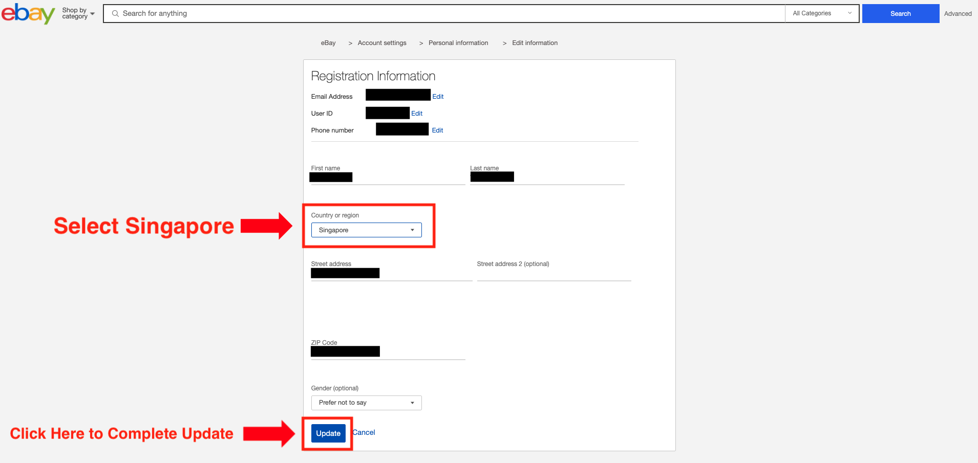978x463 pixels.
Task: Open the All Categories dropdown
Action: pos(822,14)
